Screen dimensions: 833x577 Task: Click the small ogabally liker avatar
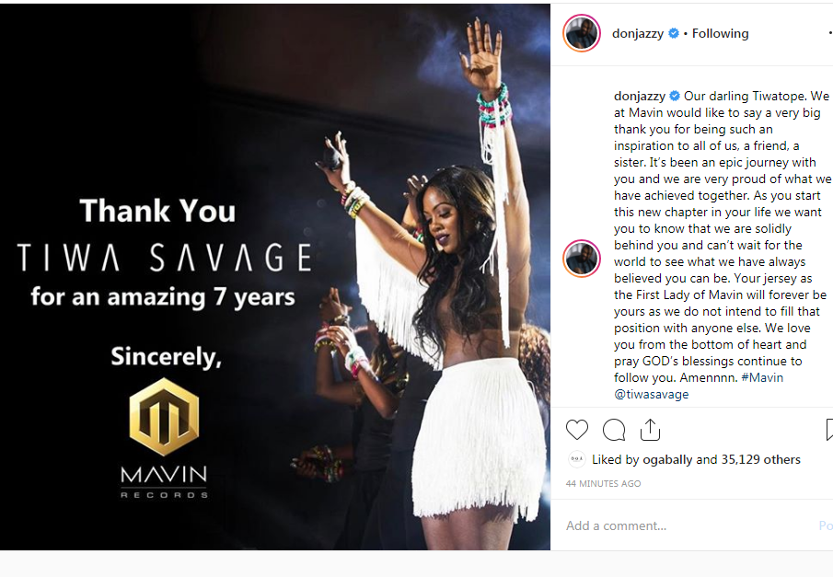coord(576,459)
